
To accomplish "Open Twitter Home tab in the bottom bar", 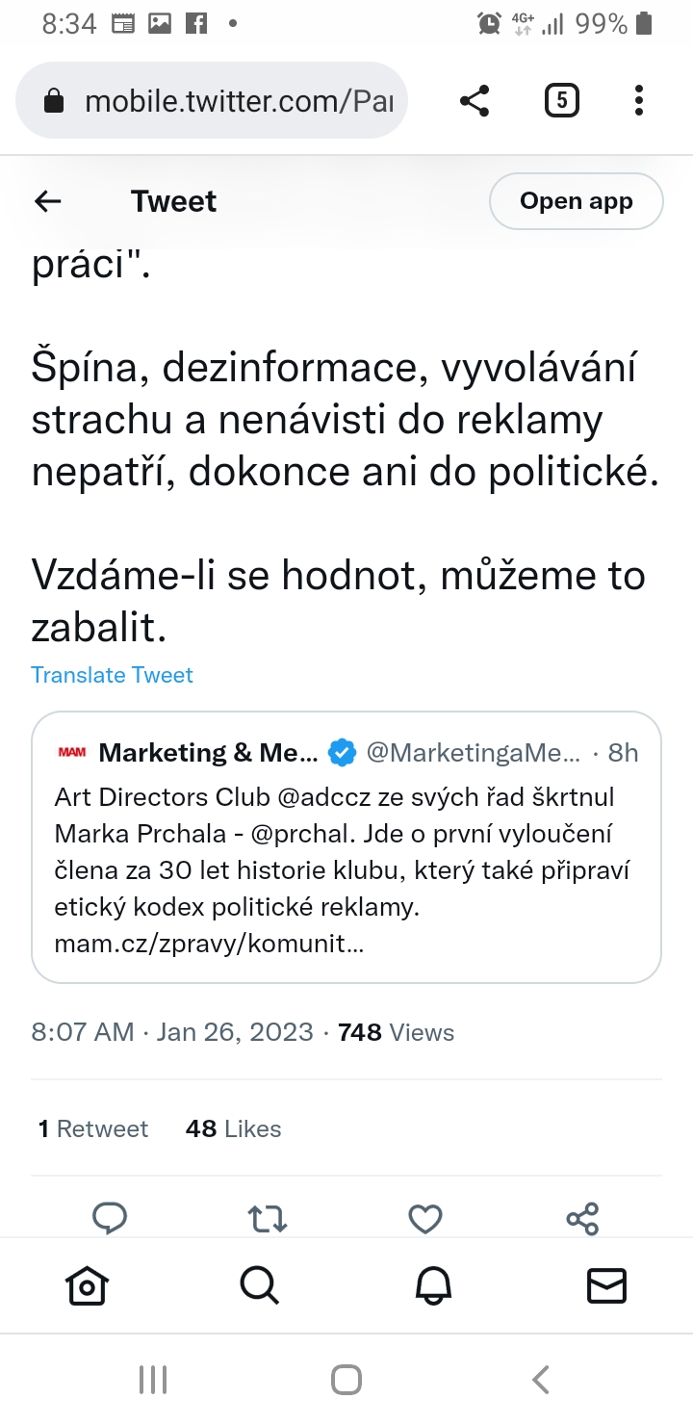I will pos(87,1285).
